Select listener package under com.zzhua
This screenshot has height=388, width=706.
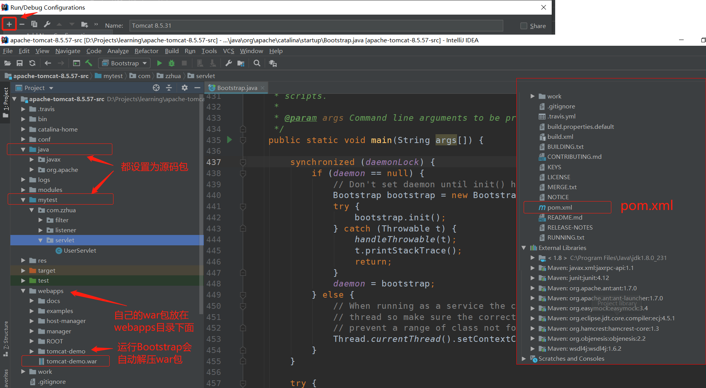pos(65,230)
